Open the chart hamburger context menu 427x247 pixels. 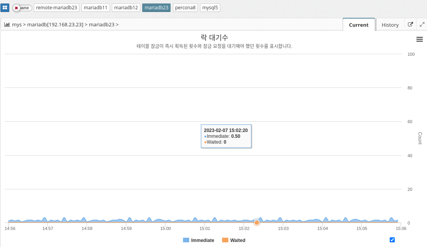pyautogui.click(x=419, y=39)
